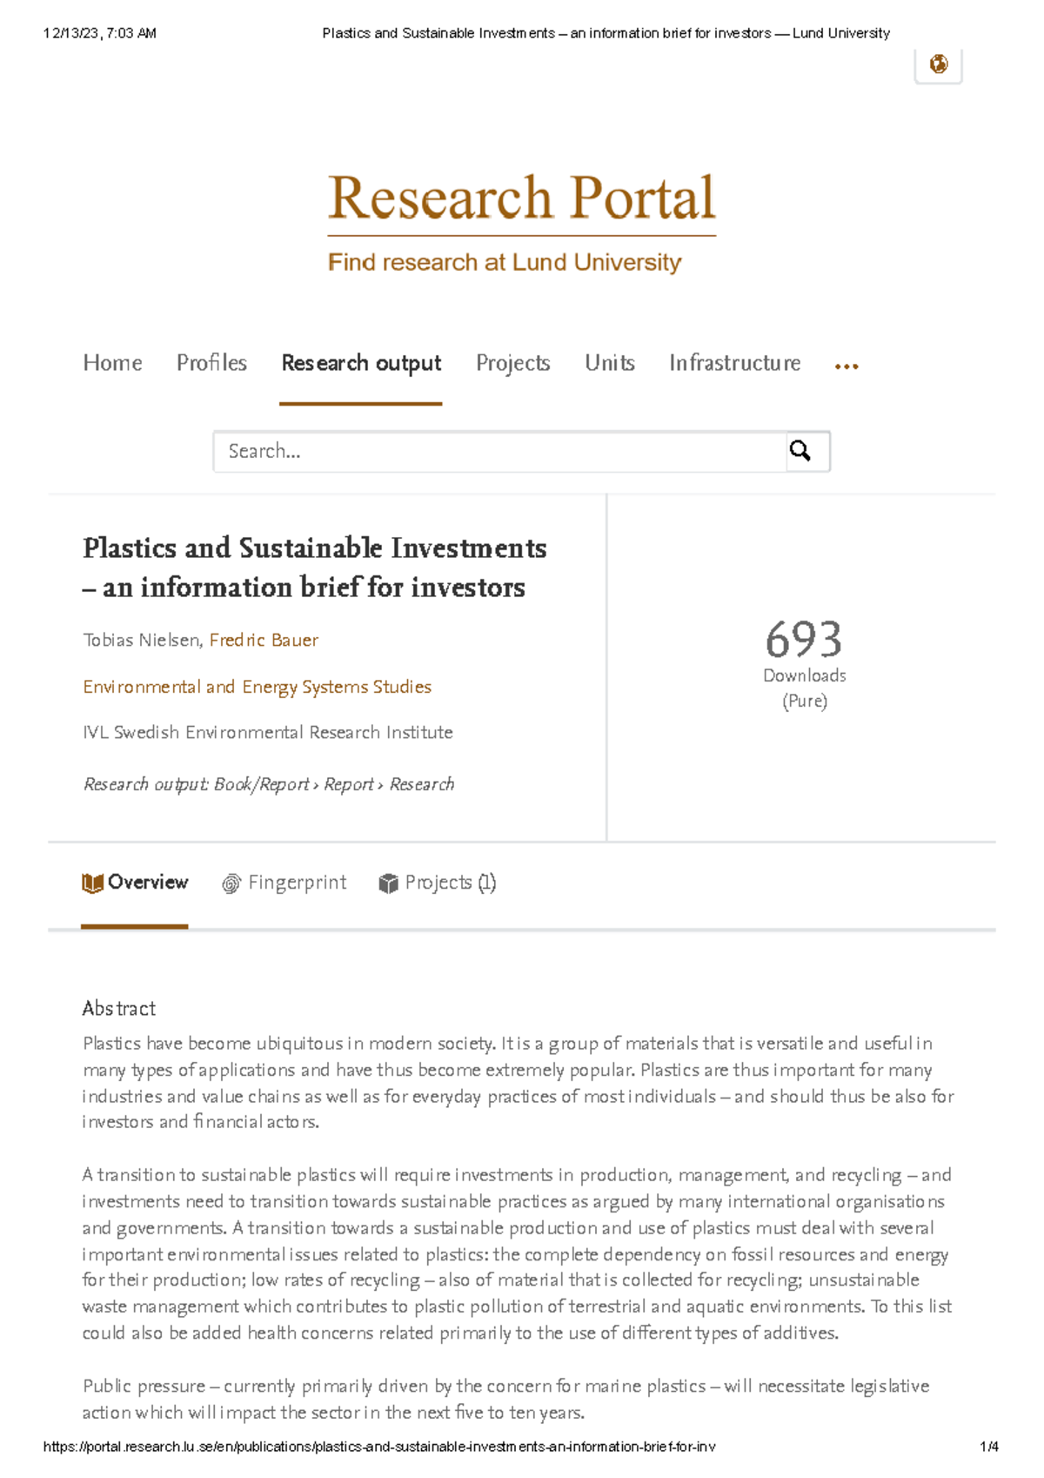The image size is (1044, 1478).
Task: Click the Fredric Bauer author link
Action: click(263, 640)
